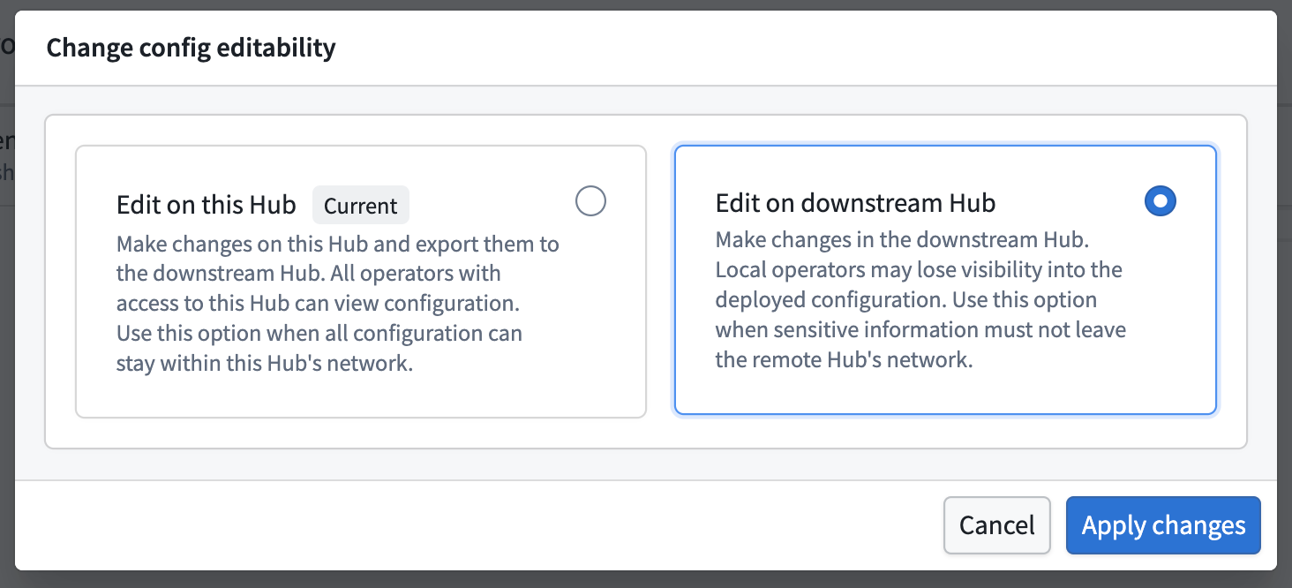Image resolution: width=1292 pixels, height=588 pixels.
Task: Click the "Current" tag badge
Action: (361, 206)
